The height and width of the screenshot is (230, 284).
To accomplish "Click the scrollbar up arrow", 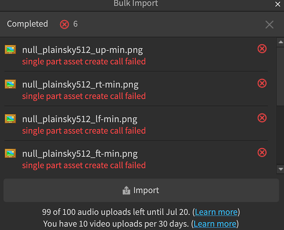I will [x=280, y=42].
